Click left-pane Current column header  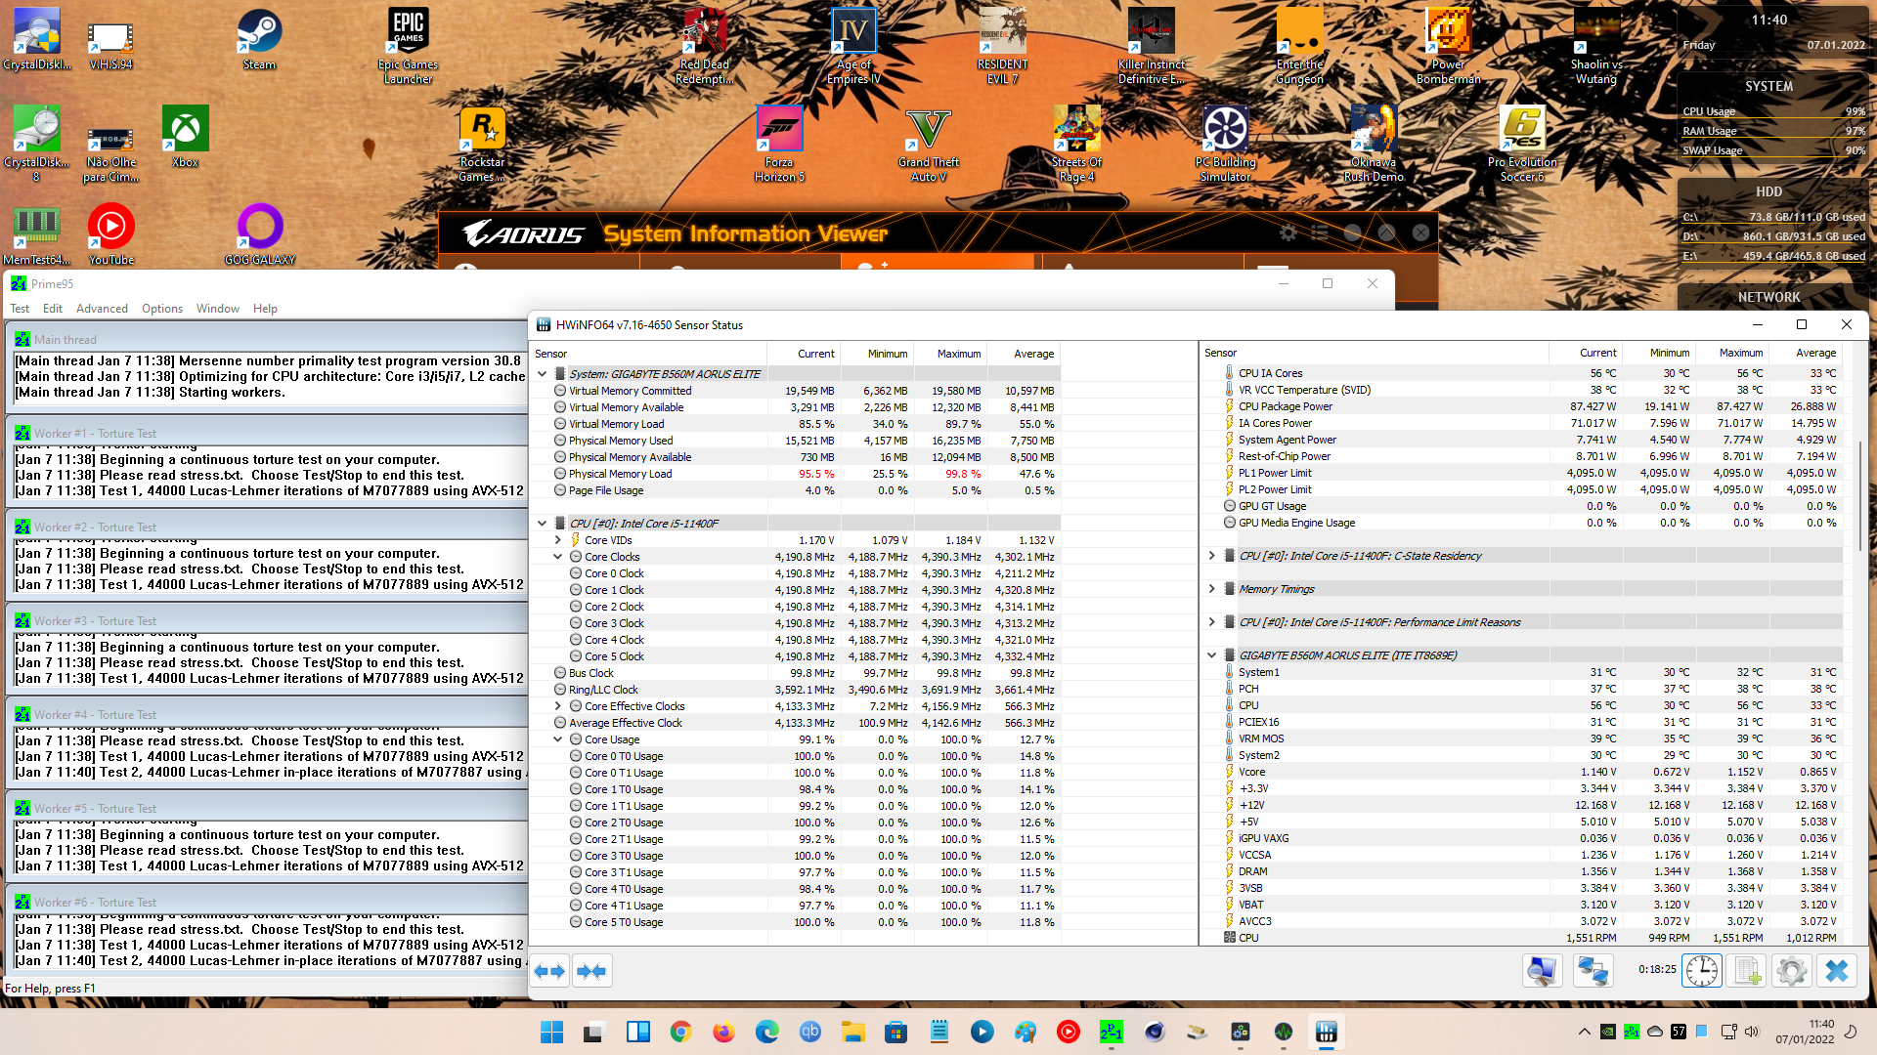click(x=805, y=354)
